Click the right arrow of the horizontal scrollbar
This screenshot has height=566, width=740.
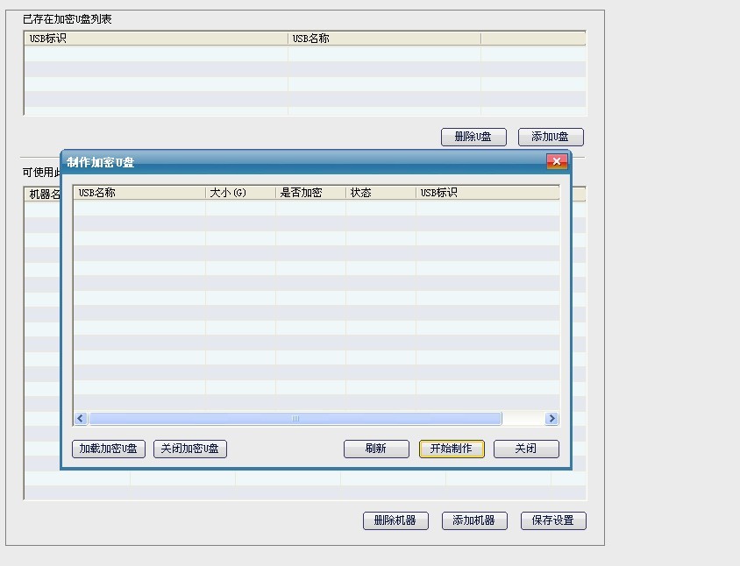[551, 419]
